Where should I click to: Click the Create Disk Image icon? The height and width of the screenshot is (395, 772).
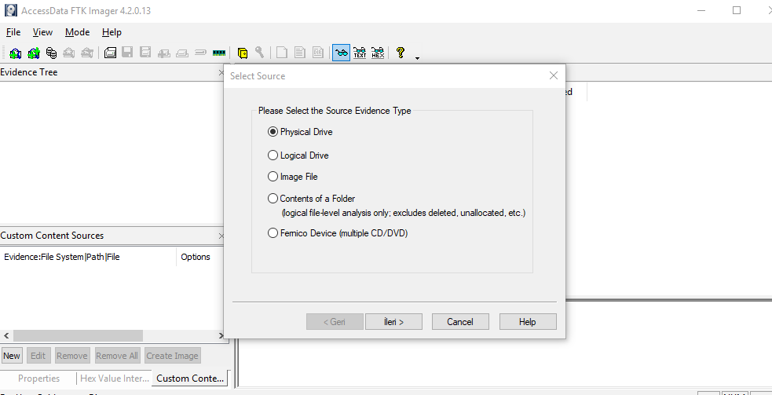110,53
